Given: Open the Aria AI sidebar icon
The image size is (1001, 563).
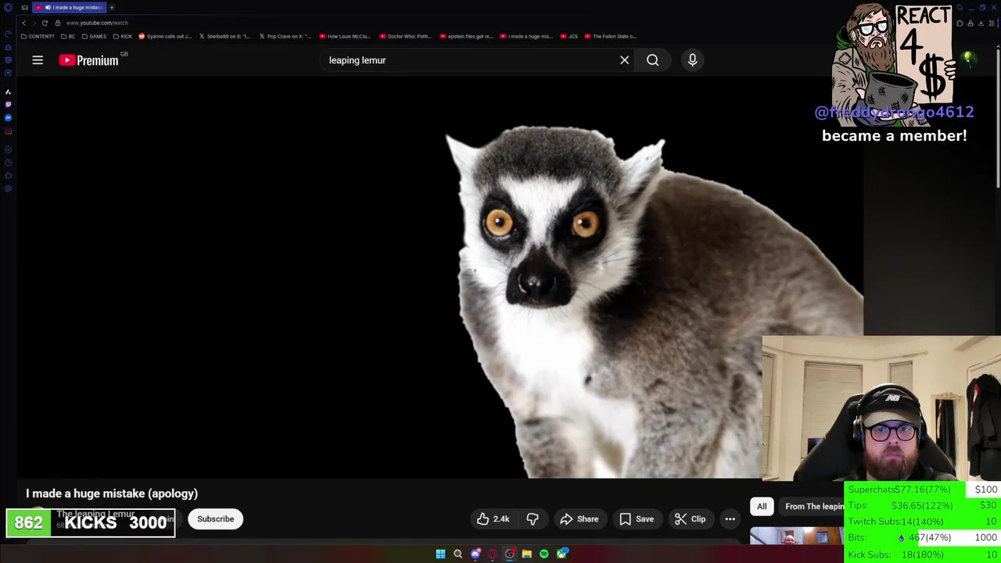Looking at the screenshot, I should [8, 91].
